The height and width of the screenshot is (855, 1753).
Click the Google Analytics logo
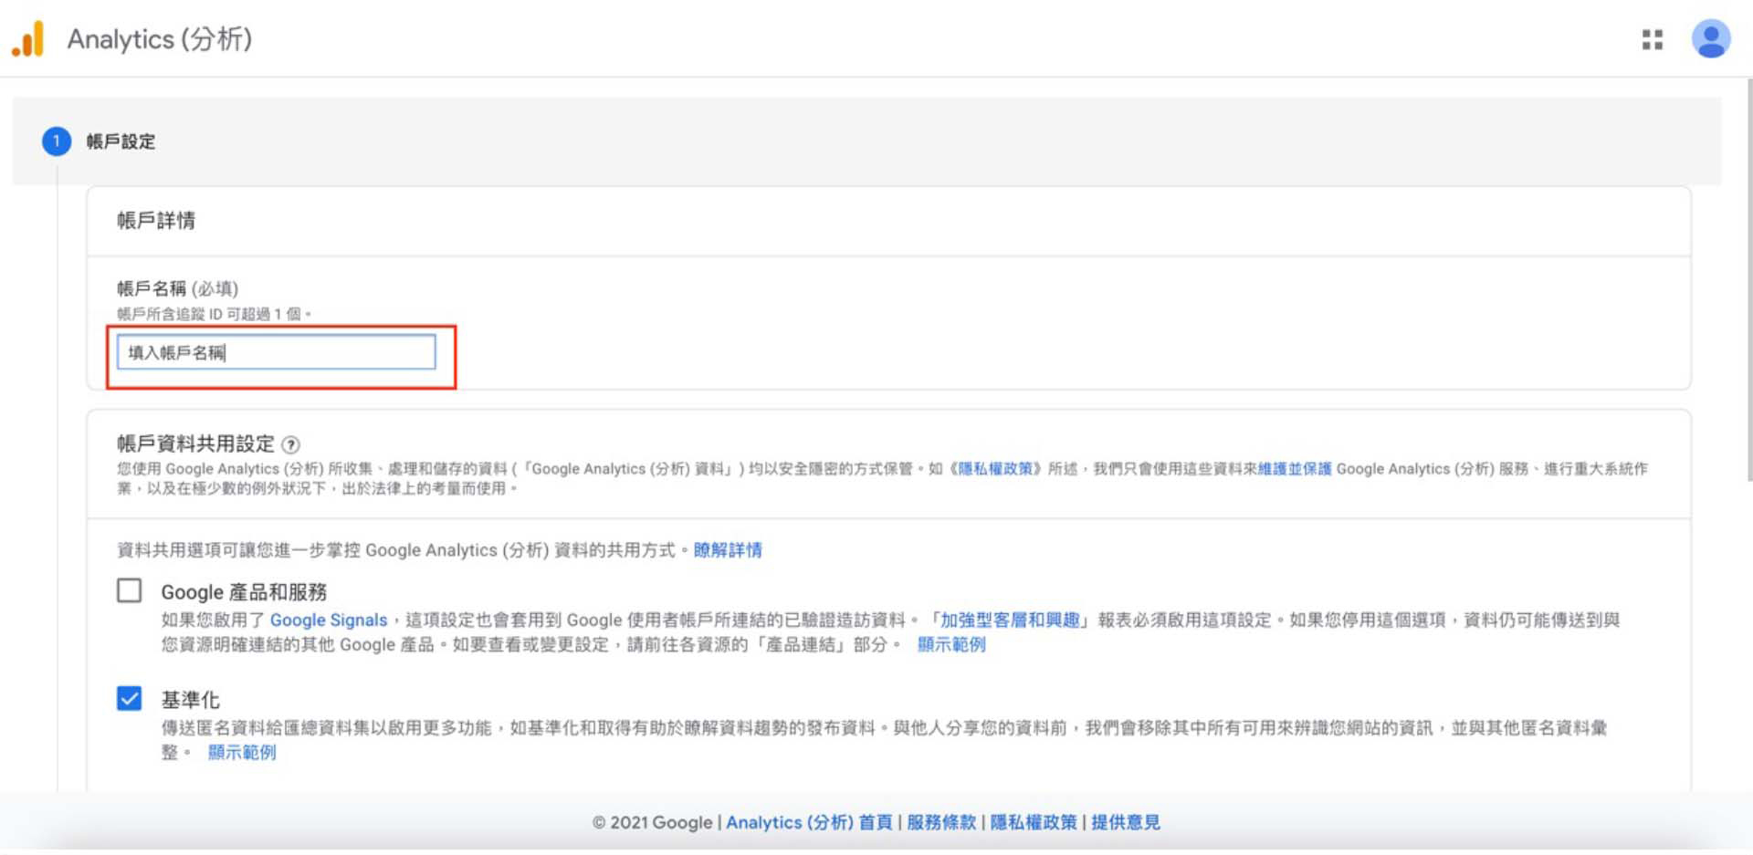pos(28,39)
